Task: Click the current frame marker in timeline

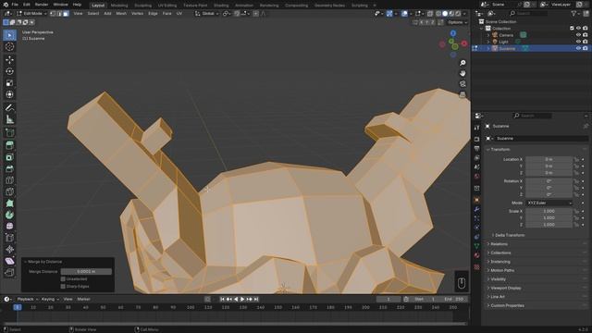Action: [18, 307]
